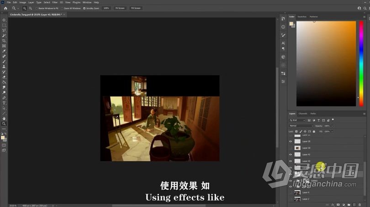This screenshot has height=207, width=370.
Task: Select the Path Selection tool
Action: pos(4,108)
